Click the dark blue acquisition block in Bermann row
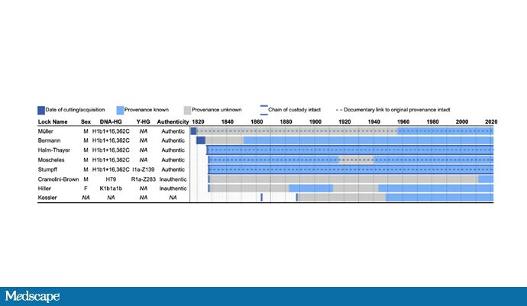The image size is (527, 306). click(x=200, y=140)
